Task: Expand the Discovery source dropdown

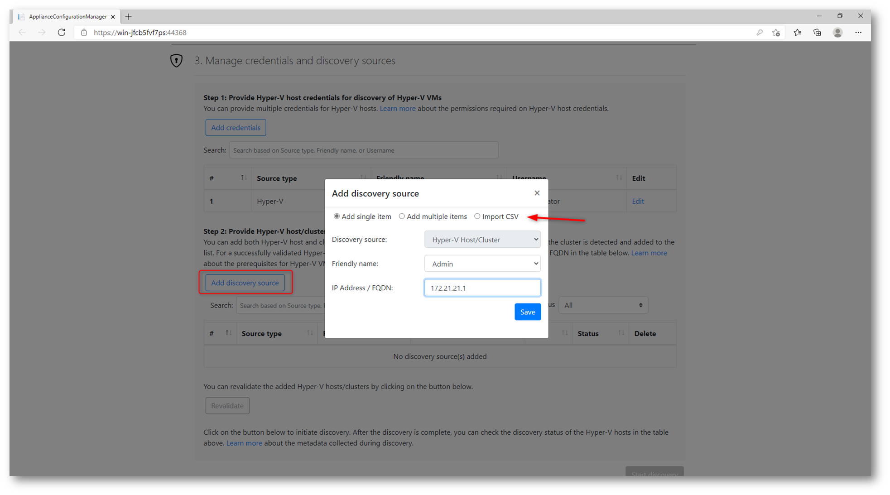Action: [x=482, y=240]
